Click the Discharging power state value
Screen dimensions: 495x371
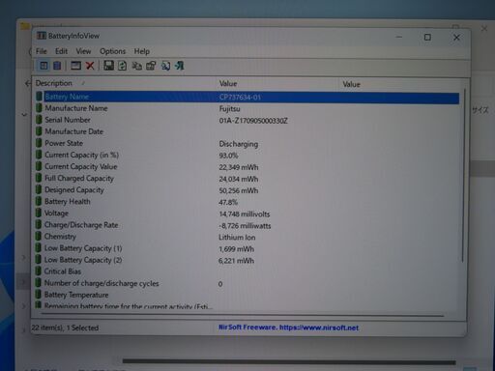point(239,144)
